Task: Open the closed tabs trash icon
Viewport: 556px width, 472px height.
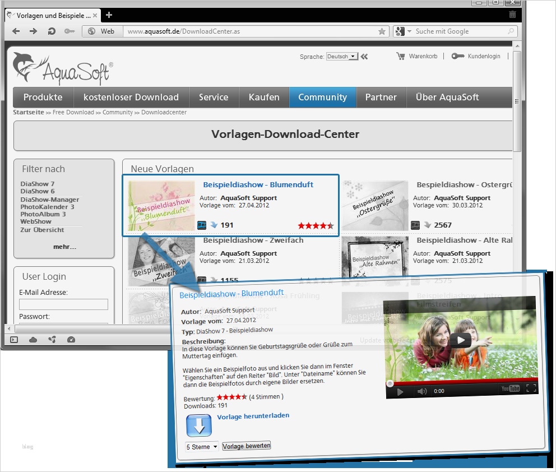Action: pos(512,15)
